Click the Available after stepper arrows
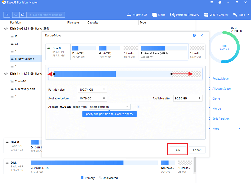This screenshot has width=251, height=183. click(199, 98)
